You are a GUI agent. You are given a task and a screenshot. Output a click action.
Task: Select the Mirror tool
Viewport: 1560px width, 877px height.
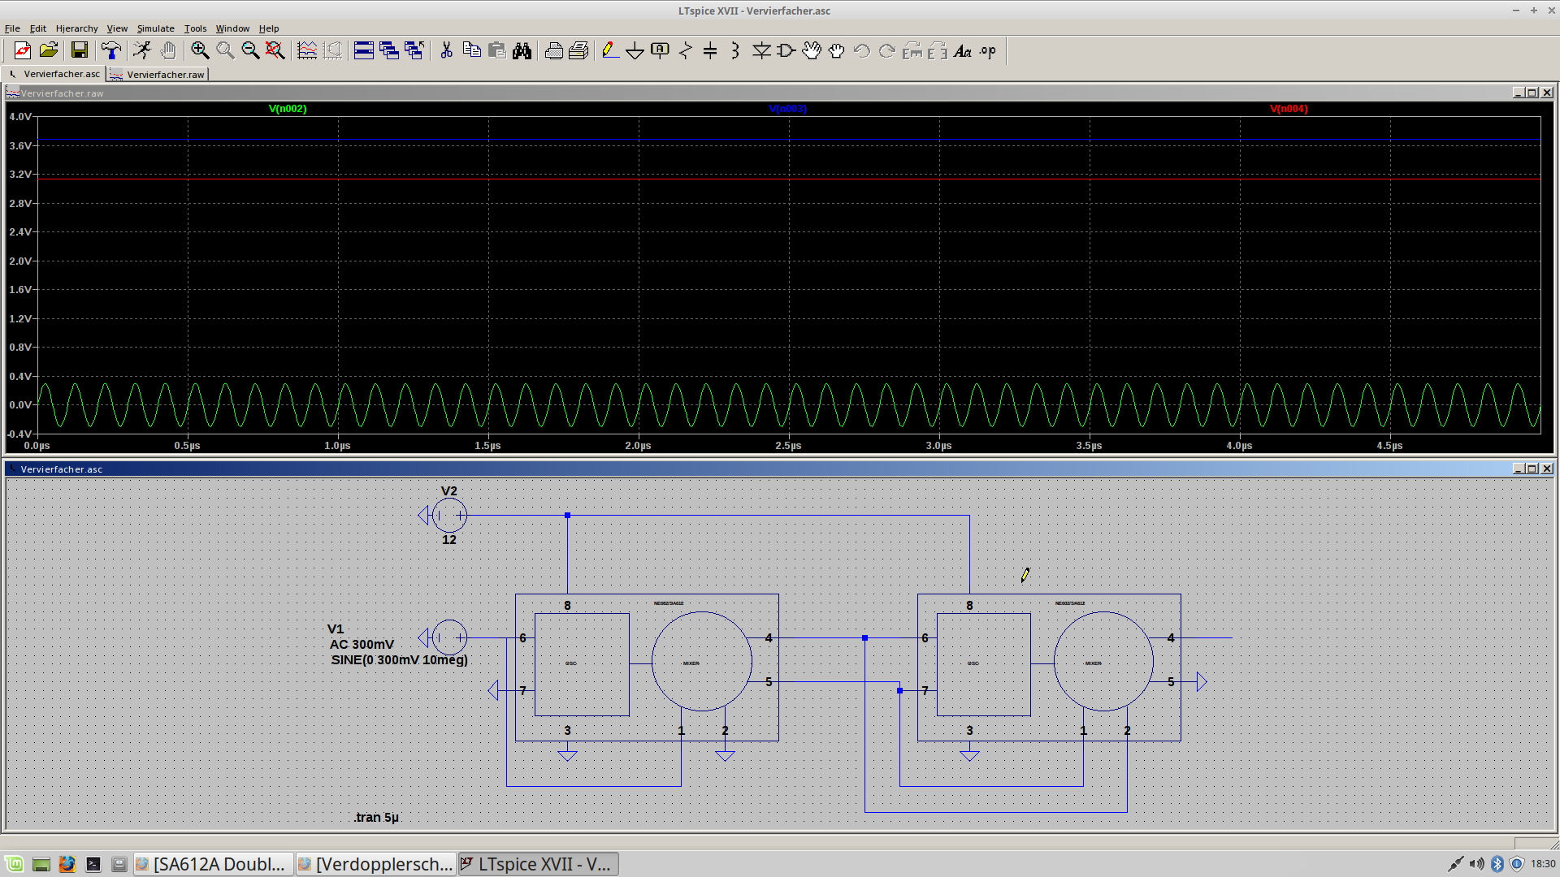tap(938, 50)
